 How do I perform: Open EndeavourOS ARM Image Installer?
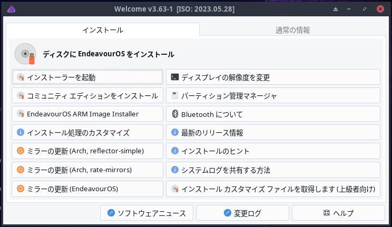coord(87,114)
